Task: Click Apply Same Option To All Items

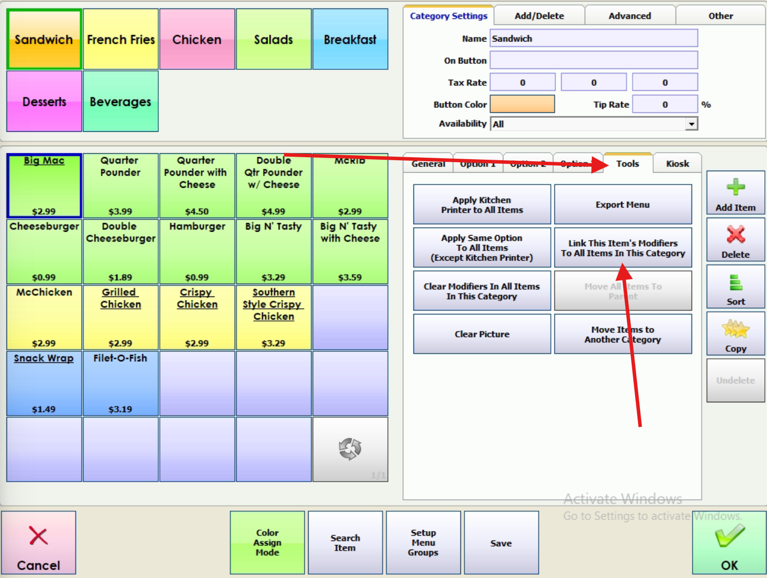Action: [482, 248]
